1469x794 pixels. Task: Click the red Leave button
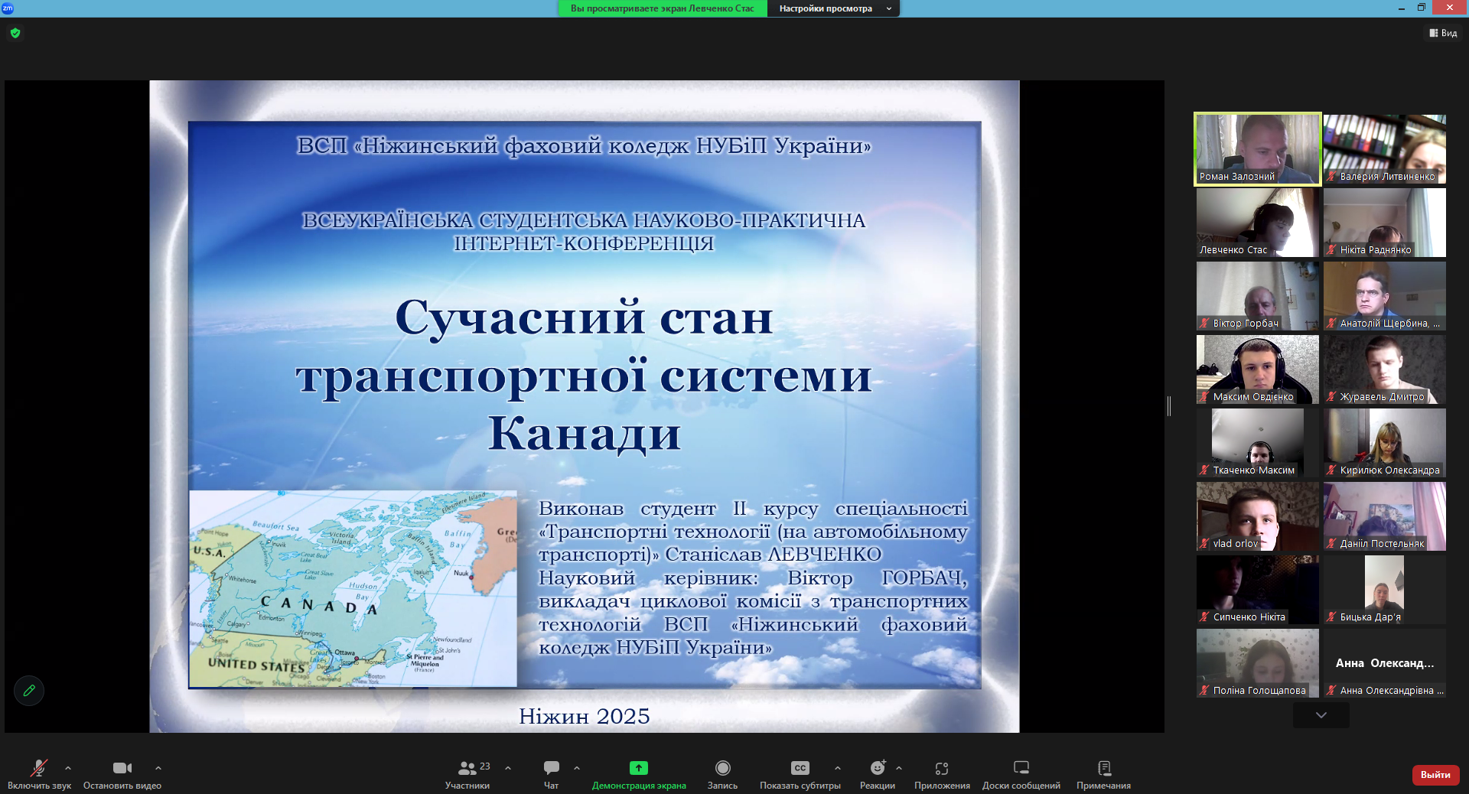[1435, 775]
